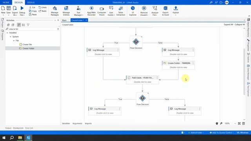Viewport: 251px width, 141px height.
Task: Open the Analyze File dropdown
Action: coord(155,11)
